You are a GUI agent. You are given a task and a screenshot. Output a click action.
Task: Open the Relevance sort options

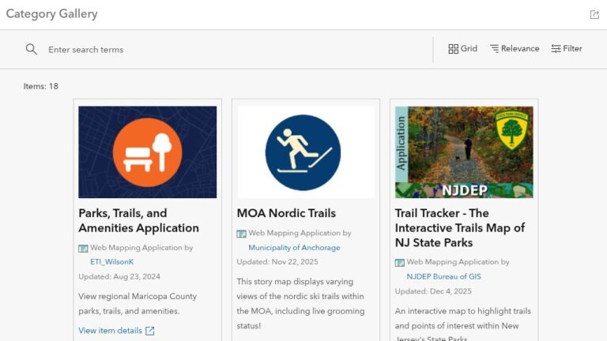pos(515,49)
